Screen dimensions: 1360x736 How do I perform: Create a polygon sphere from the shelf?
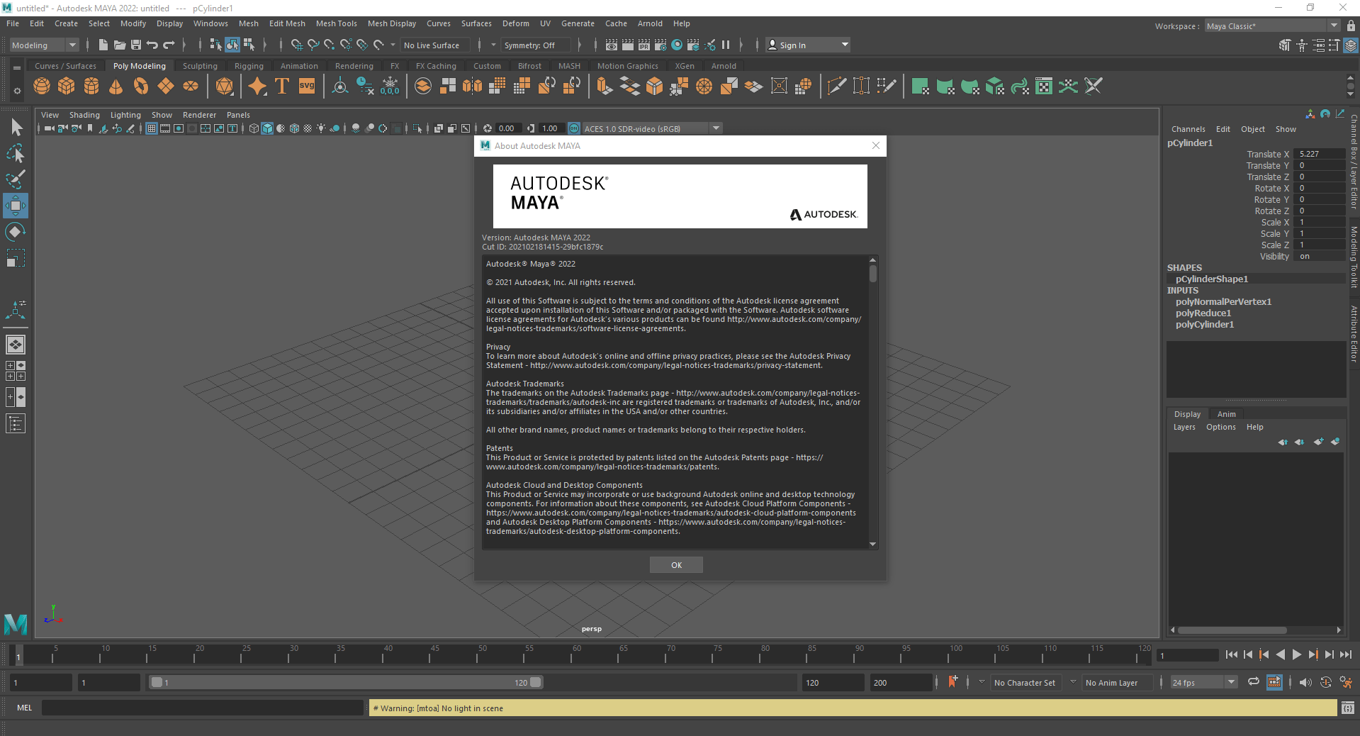tap(42, 87)
